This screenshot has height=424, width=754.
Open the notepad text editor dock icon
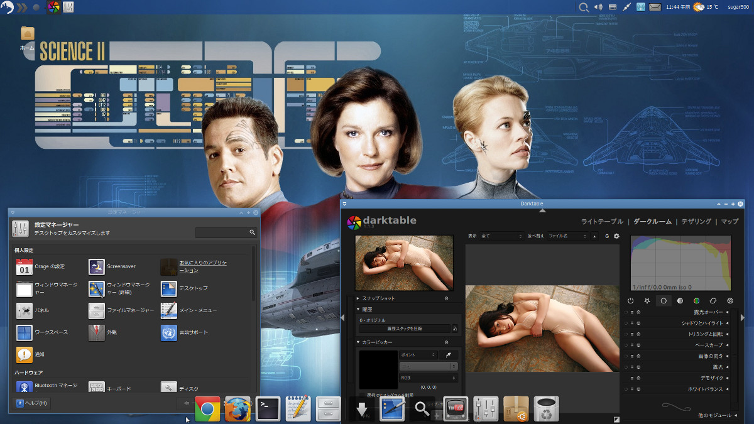pyautogui.click(x=298, y=410)
